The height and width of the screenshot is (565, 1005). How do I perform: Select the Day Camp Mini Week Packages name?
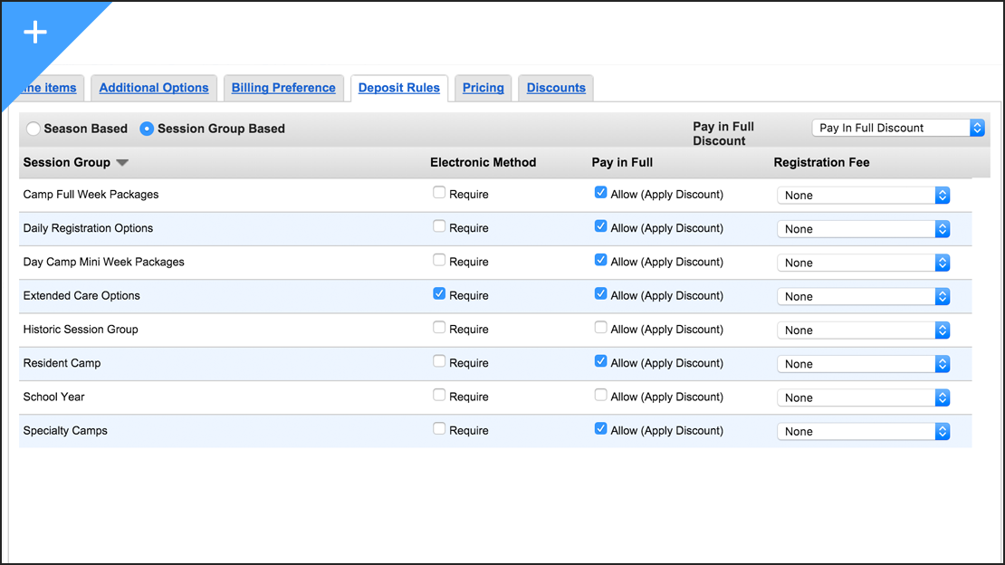pos(104,262)
